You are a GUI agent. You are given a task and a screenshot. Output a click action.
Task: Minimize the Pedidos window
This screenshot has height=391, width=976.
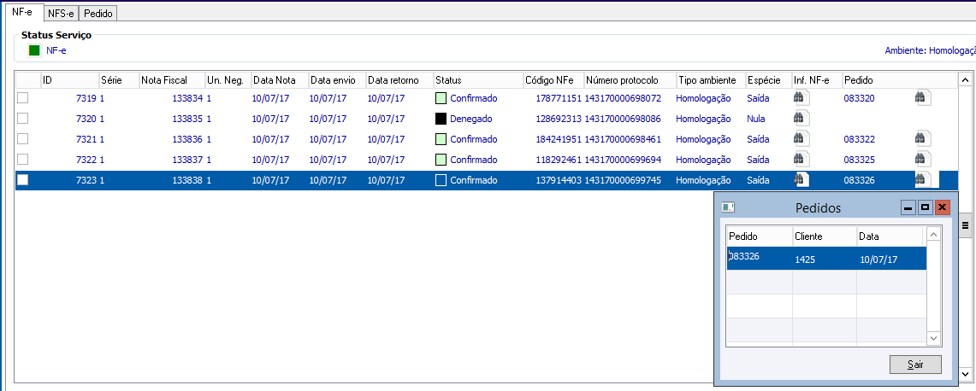908,207
